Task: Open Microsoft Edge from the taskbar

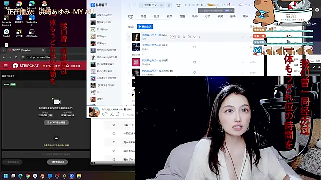Action: tap(20, 176)
